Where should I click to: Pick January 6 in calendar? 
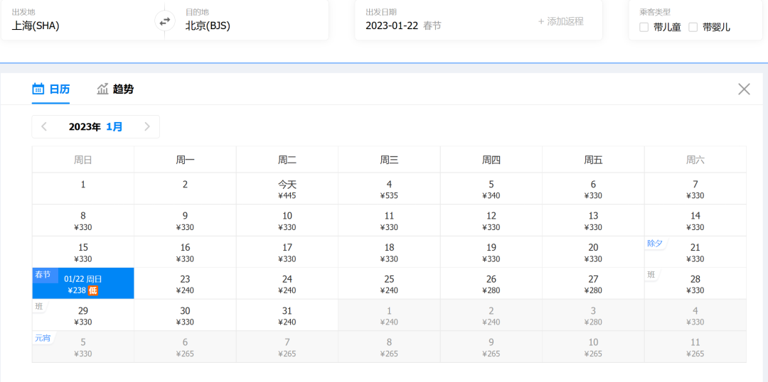click(593, 188)
